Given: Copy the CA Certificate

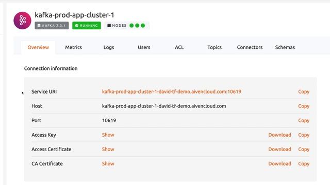Looking at the screenshot, I should click(304, 163).
